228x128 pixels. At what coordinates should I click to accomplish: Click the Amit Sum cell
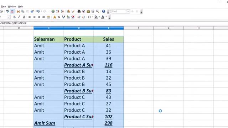pyautogui.click(x=48, y=123)
